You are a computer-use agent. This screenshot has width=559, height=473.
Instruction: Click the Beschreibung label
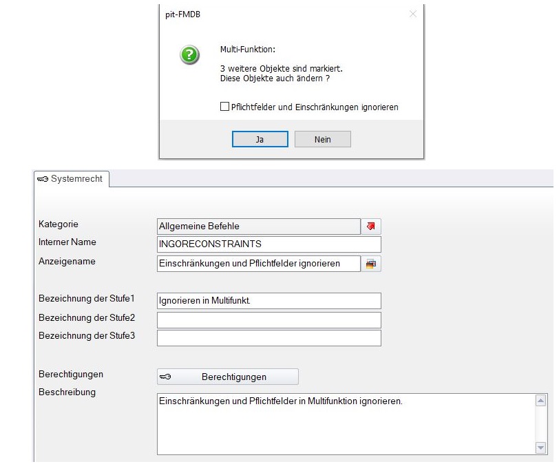click(67, 392)
